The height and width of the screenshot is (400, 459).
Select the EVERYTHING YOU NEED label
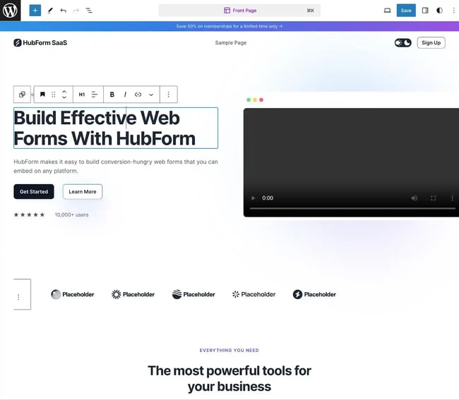(229, 351)
